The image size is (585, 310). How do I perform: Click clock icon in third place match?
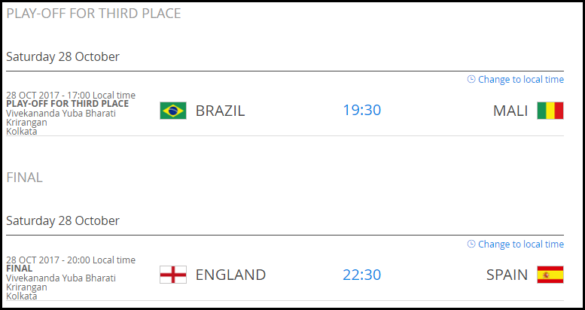click(x=471, y=79)
